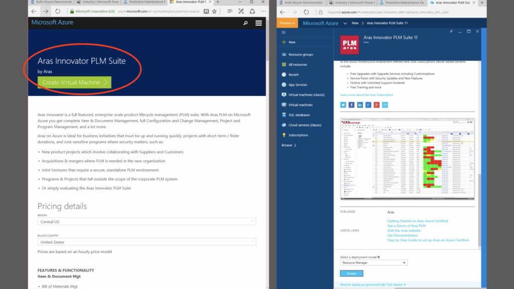
Task: Click the forward arrow in the left browser
Action: (46, 11)
